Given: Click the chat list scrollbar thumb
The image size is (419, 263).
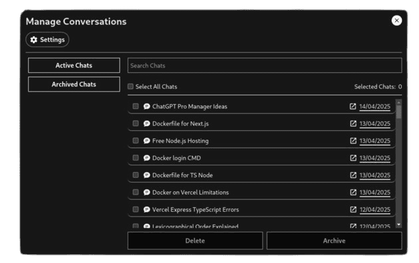Looking at the screenshot, I should pos(398,112).
